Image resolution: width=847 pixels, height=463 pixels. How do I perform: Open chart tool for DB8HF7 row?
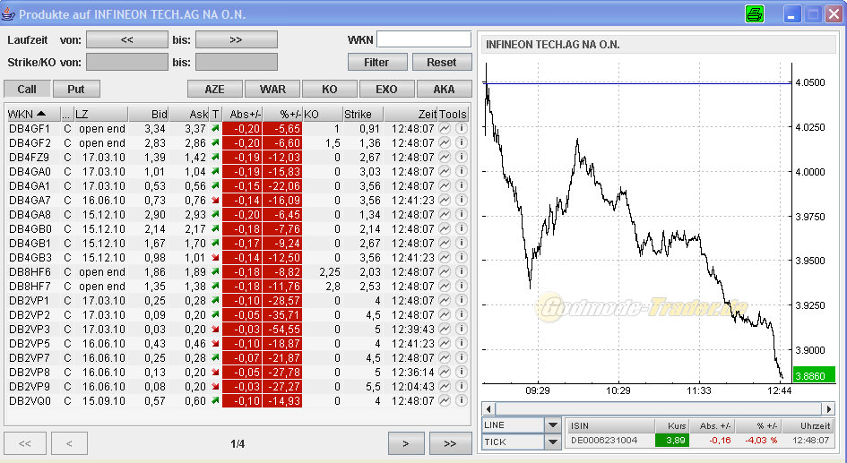pyautogui.click(x=445, y=286)
